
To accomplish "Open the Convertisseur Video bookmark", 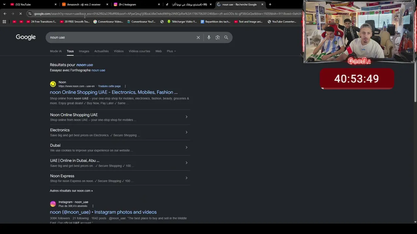I will 108,22.
